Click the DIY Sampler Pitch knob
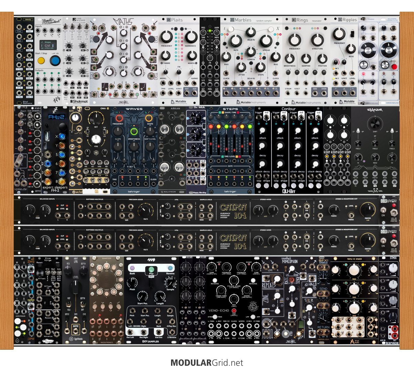 [x=132, y=283]
